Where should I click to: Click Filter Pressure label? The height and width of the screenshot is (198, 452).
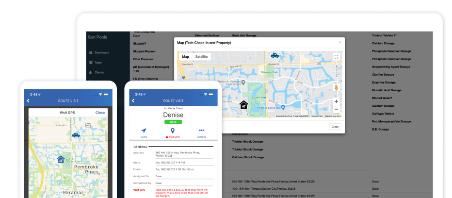click(144, 59)
